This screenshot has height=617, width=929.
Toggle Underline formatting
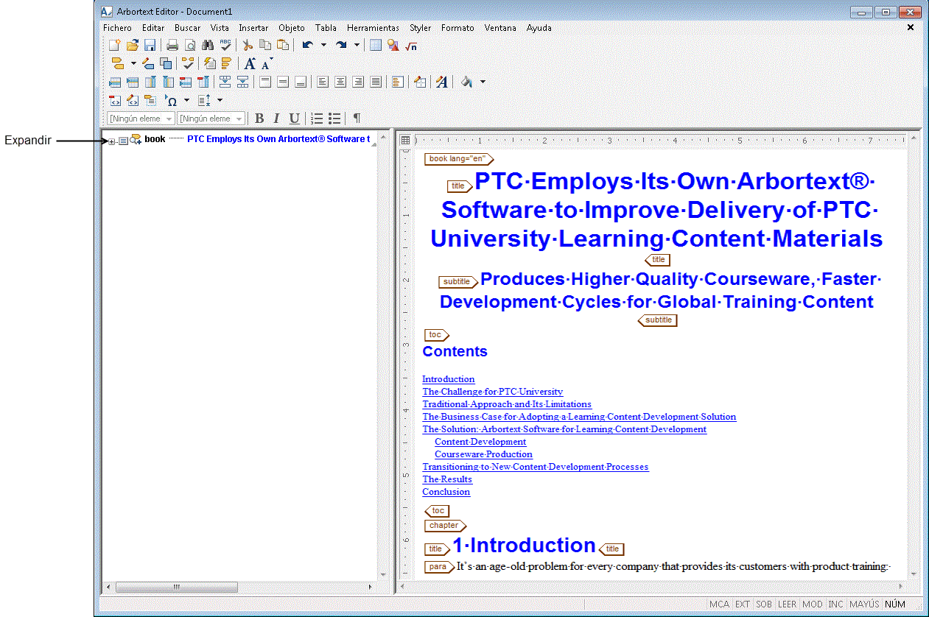pos(294,119)
